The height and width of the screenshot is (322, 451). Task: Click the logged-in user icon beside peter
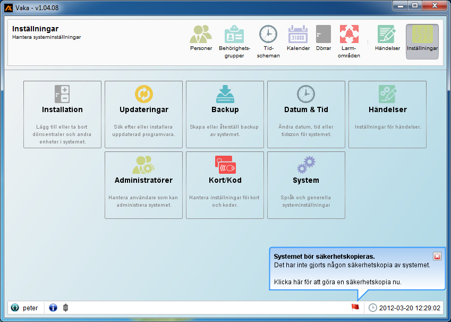[x=15, y=308]
